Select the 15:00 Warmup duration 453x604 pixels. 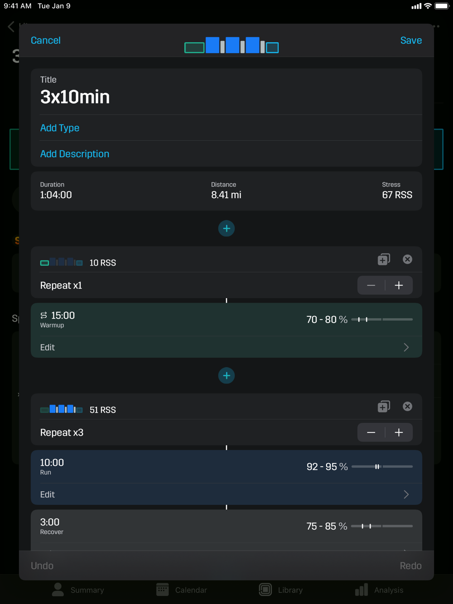point(63,315)
